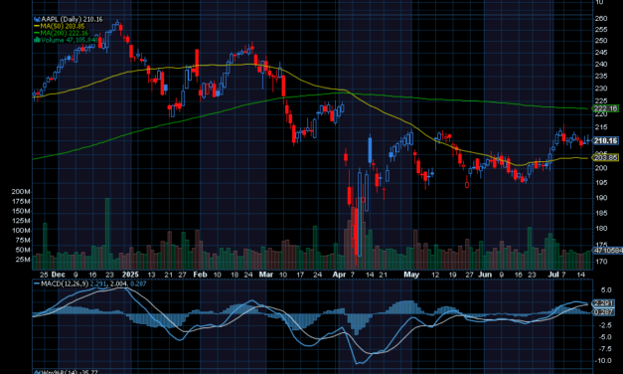Click the 230 price axis label
The width and height of the screenshot is (623, 374).
coord(601,89)
